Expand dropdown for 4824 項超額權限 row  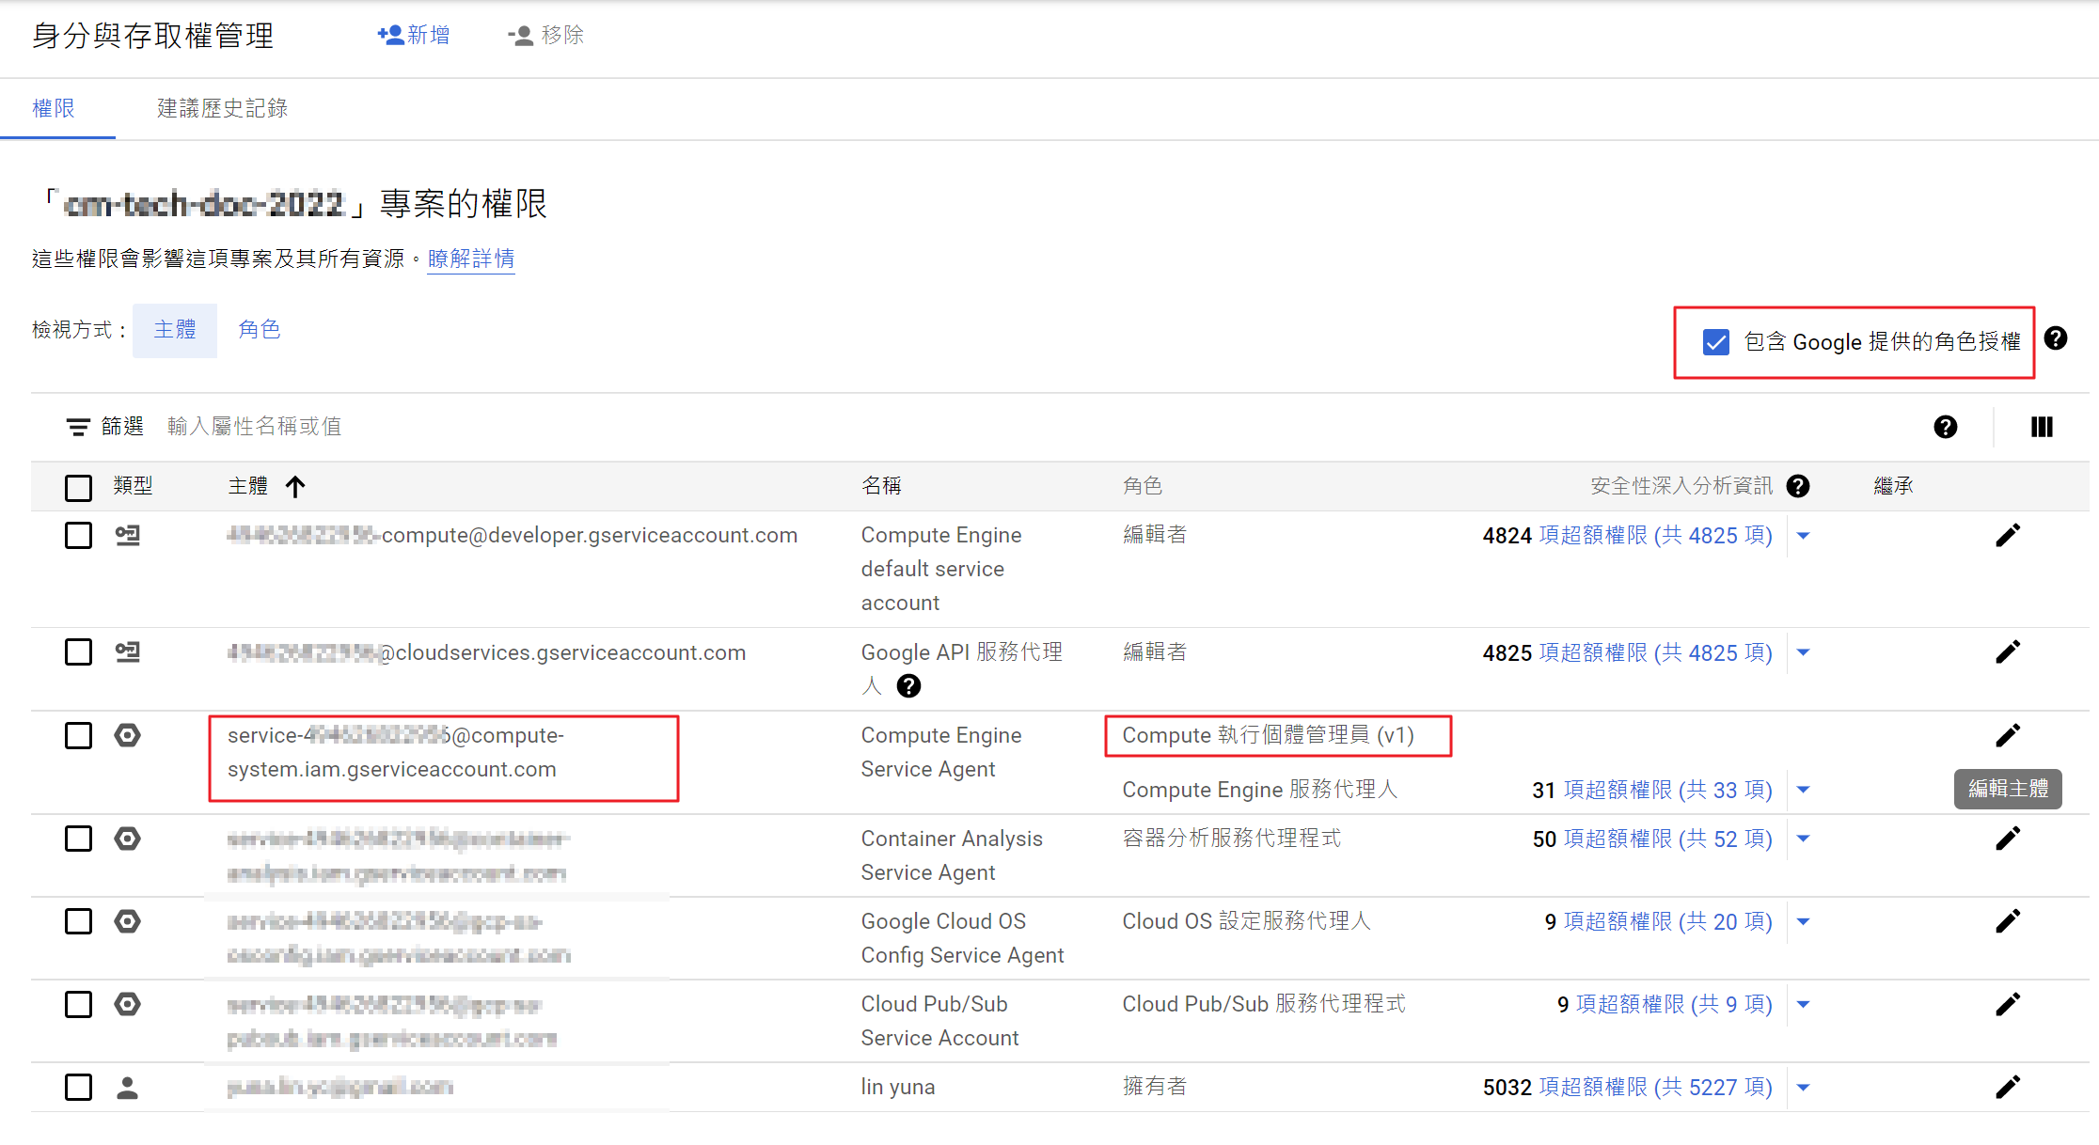[1803, 536]
